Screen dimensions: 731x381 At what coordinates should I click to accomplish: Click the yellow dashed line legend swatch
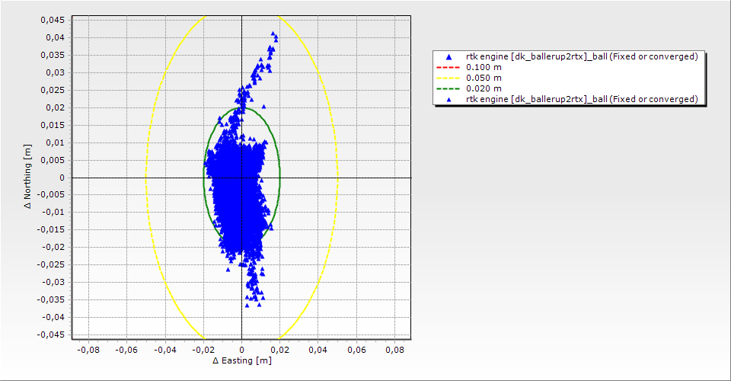click(448, 78)
